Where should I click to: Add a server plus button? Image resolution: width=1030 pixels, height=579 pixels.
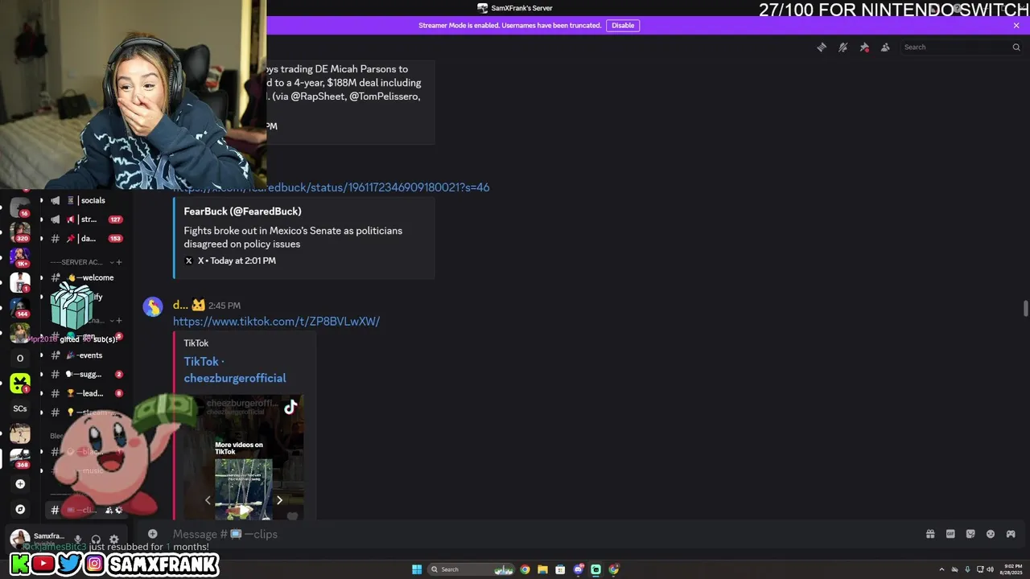tap(20, 484)
